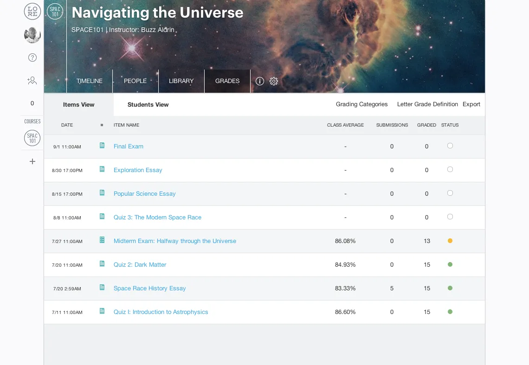Open the help question mark icon
This screenshot has height=365, width=529.
pyautogui.click(x=32, y=58)
